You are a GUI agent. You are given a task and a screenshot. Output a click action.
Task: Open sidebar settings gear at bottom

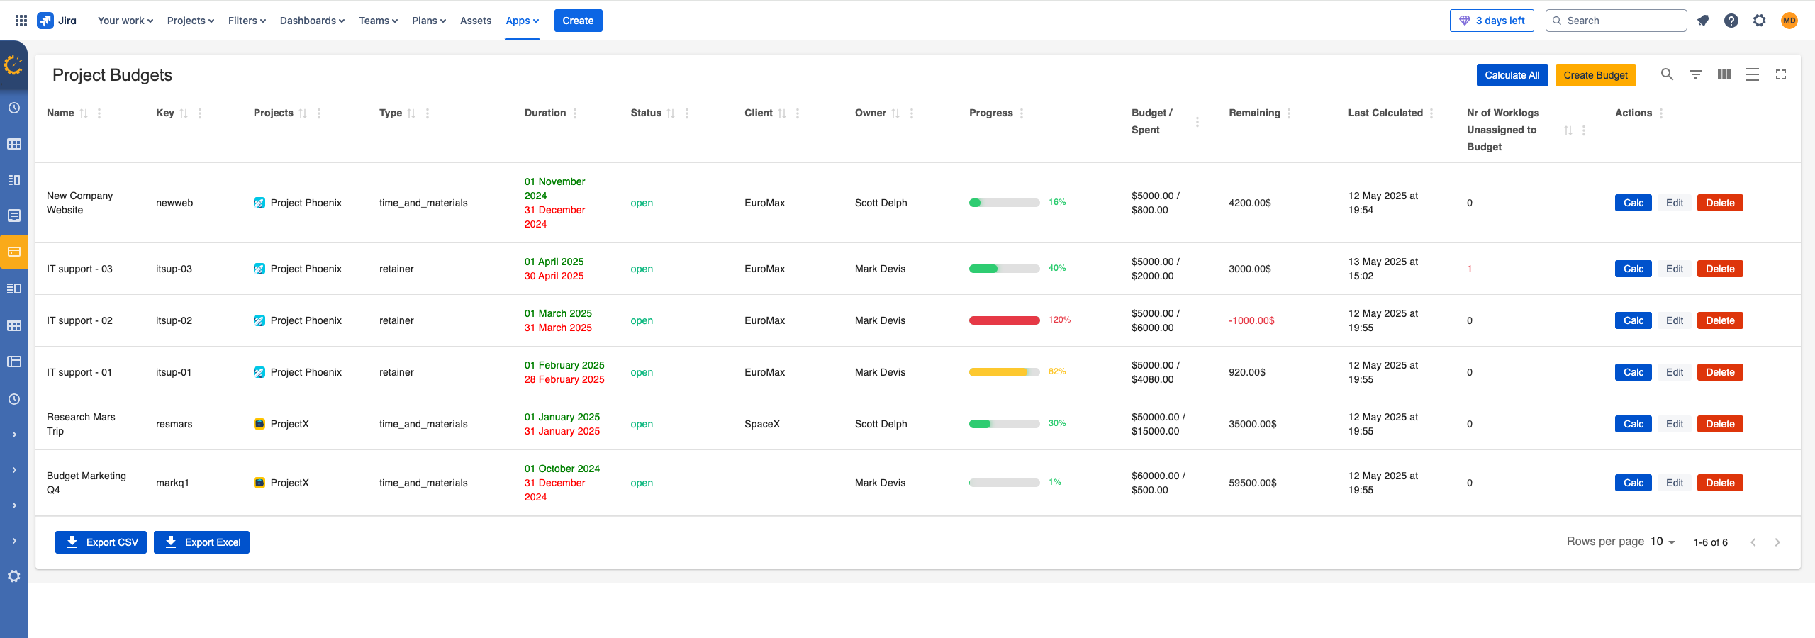coord(14,576)
